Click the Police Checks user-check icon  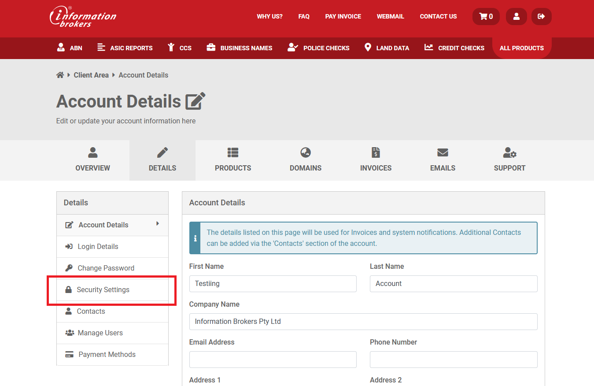pyautogui.click(x=293, y=47)
